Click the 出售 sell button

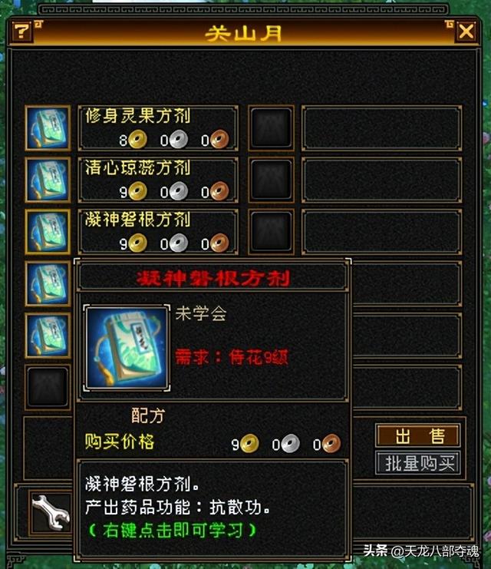pyautogui.click(x=418, y=435)
